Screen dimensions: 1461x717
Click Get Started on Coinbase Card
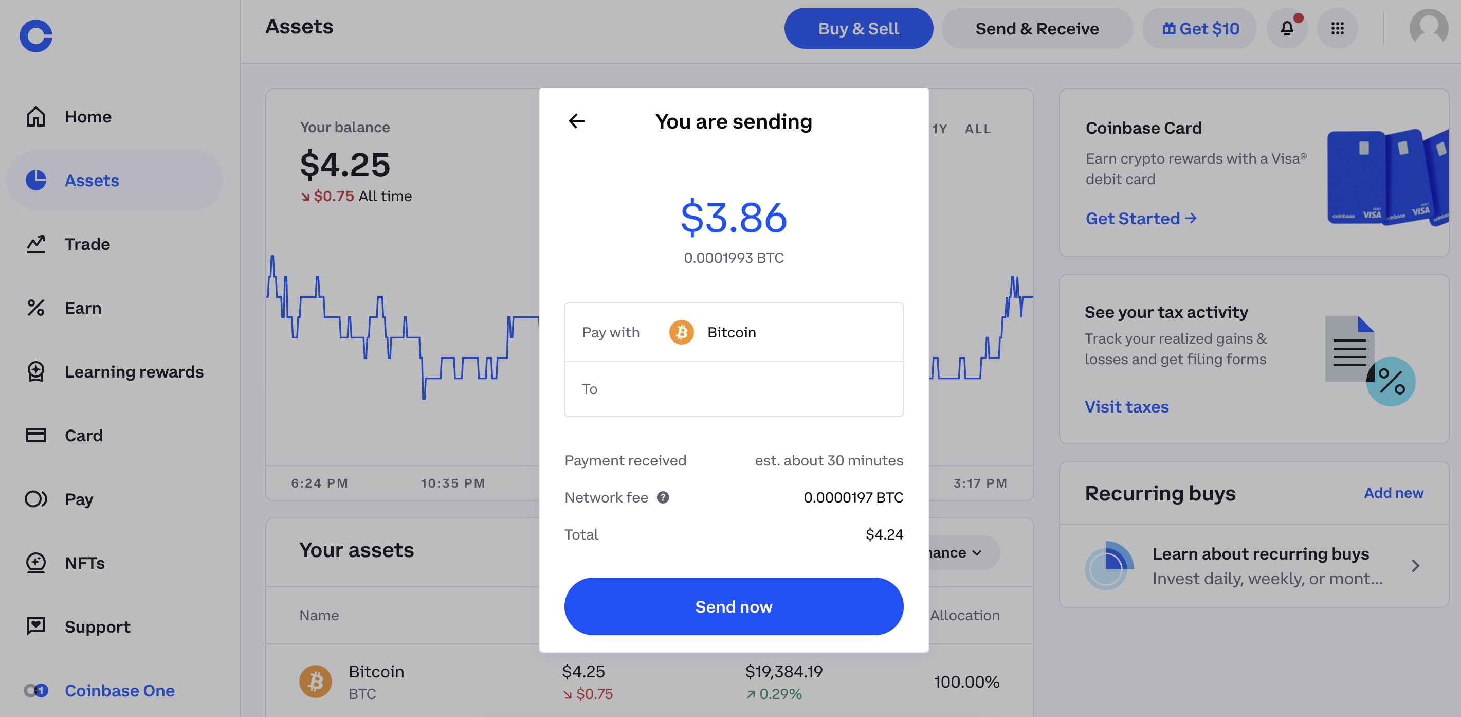1141,217
